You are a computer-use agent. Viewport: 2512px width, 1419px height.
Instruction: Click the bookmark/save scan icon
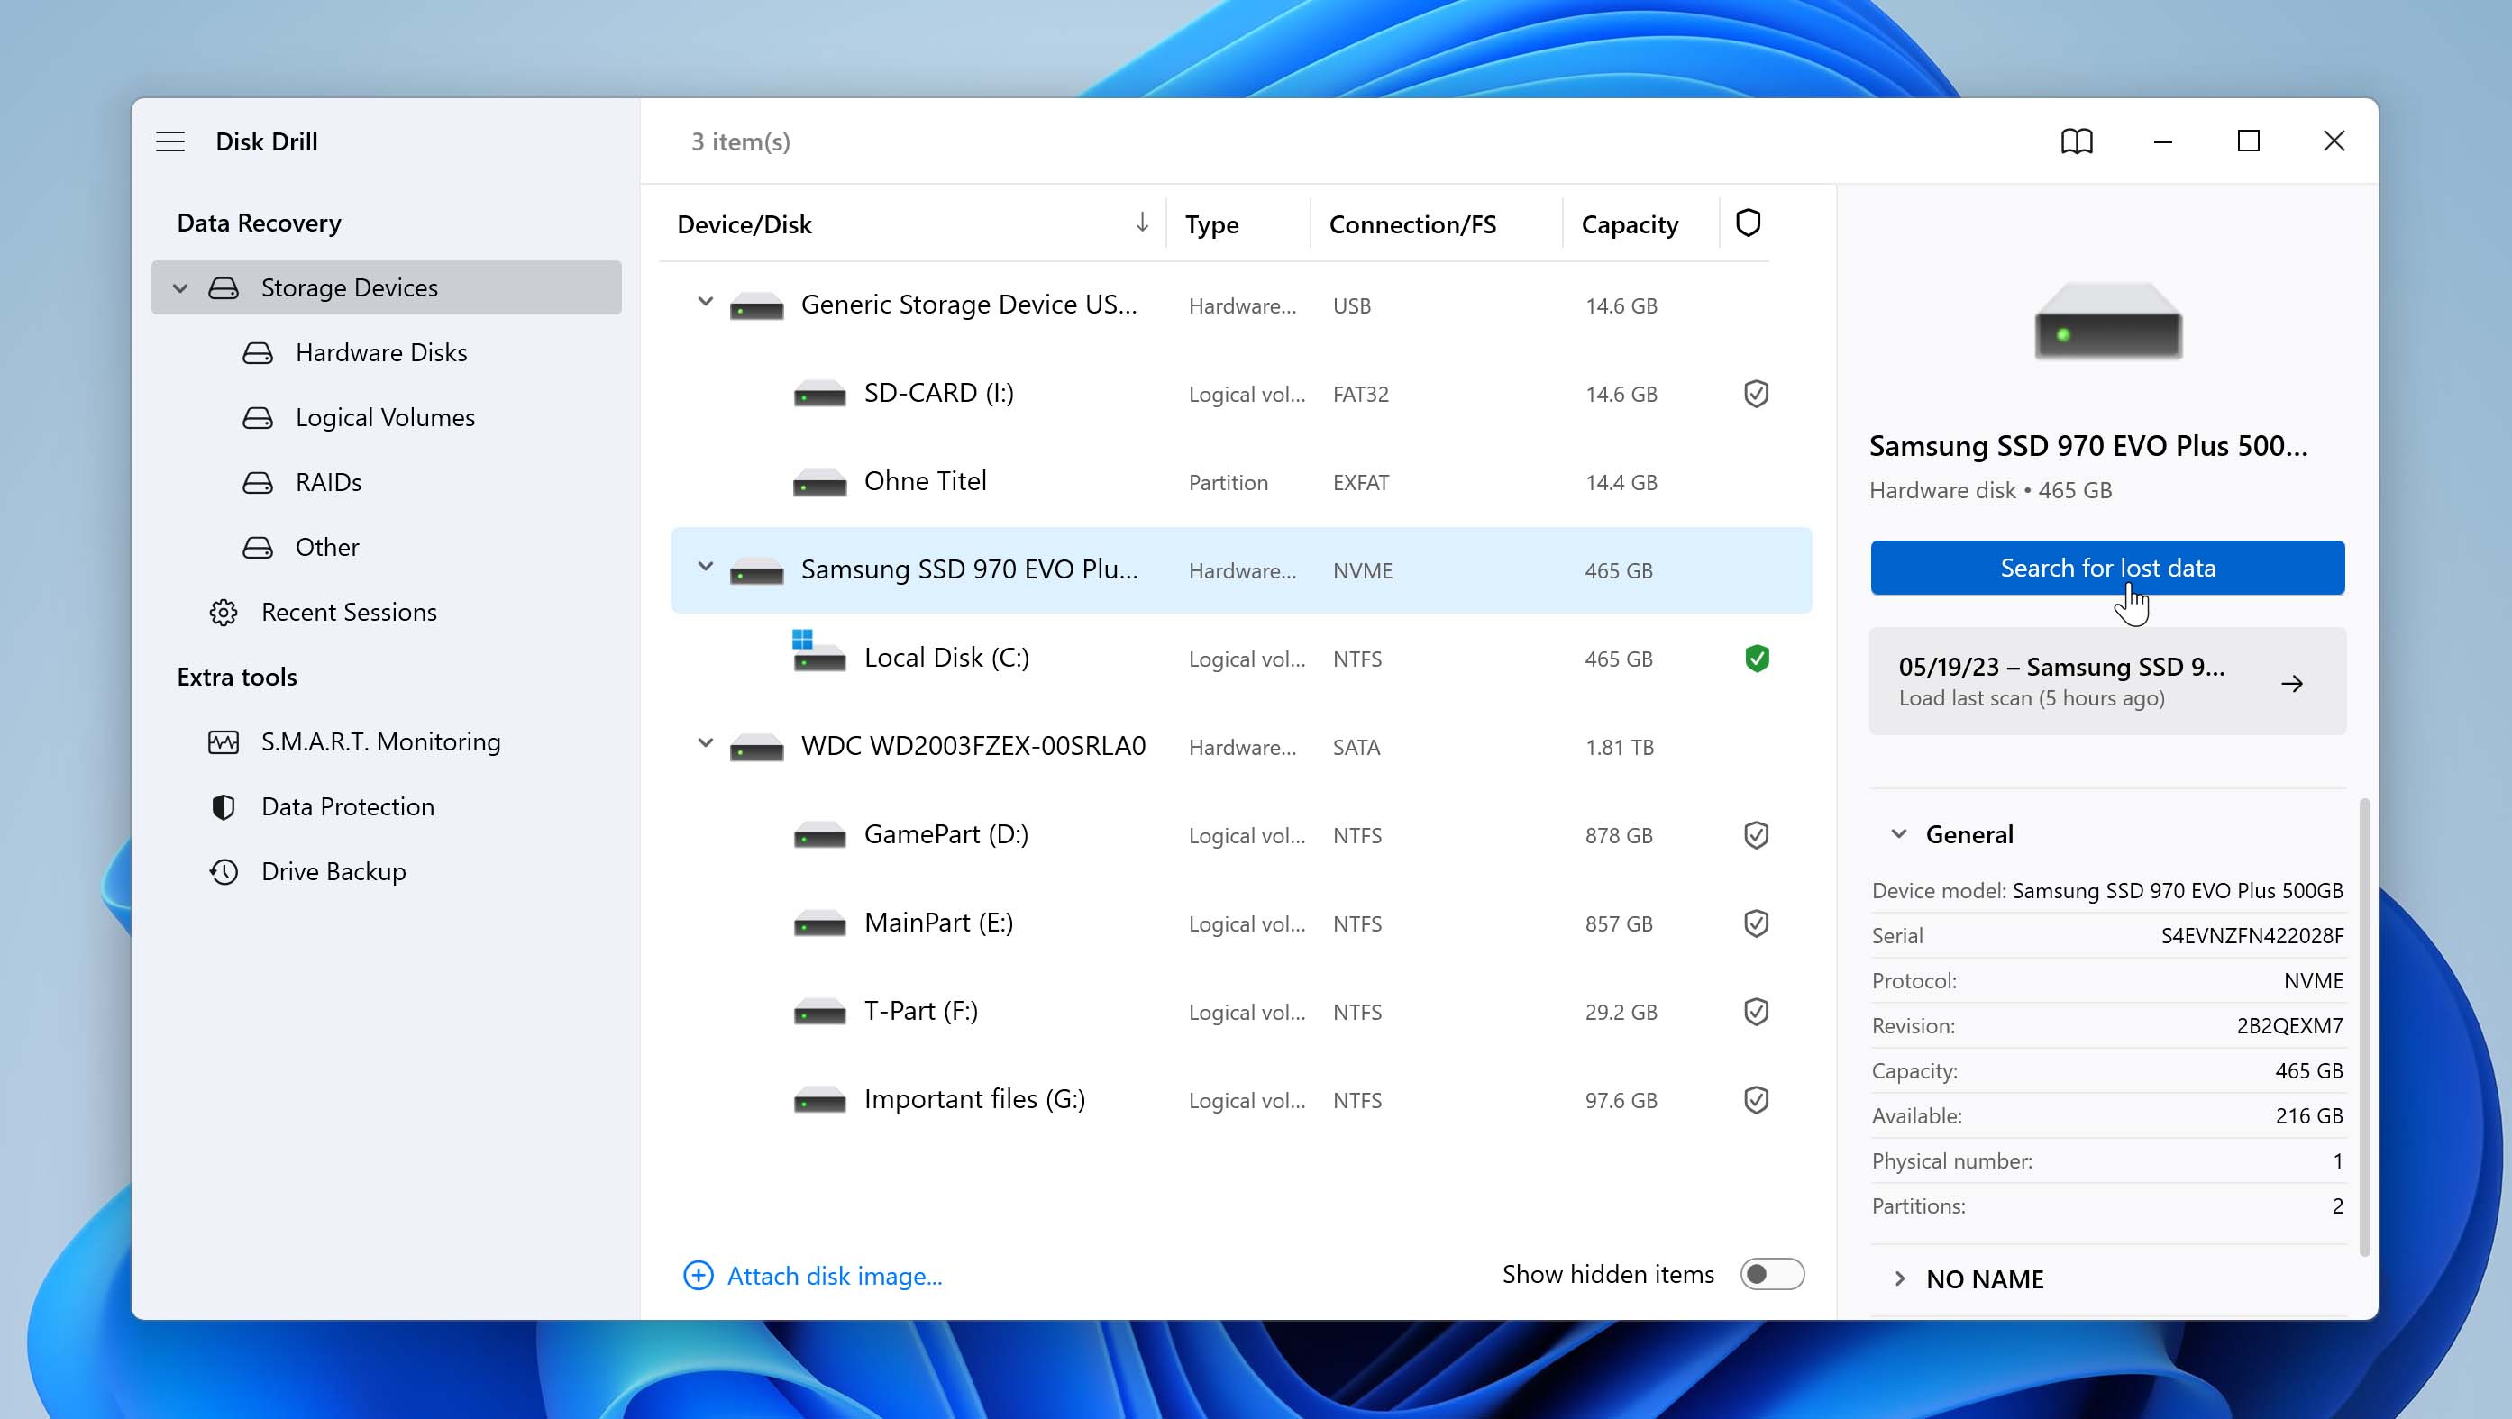click(2076, 141)
